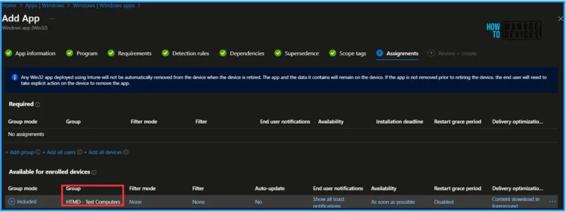Screen dimensions: 566x212
Task: Close the Add App pane
Action: [x=560, y=19]
